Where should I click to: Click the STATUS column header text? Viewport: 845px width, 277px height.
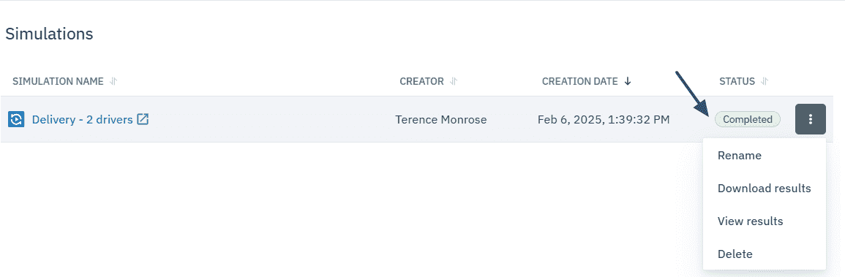[737, 82]
